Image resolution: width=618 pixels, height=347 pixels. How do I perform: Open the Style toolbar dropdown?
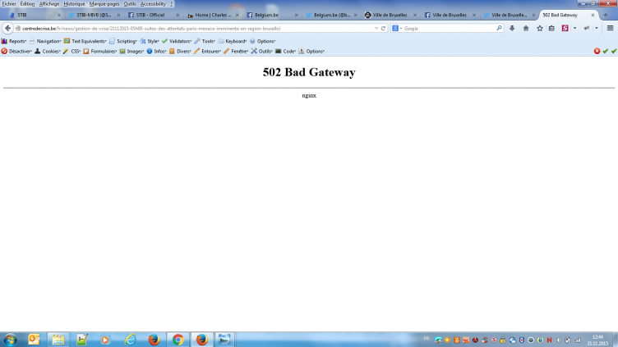tap(150, 41)
